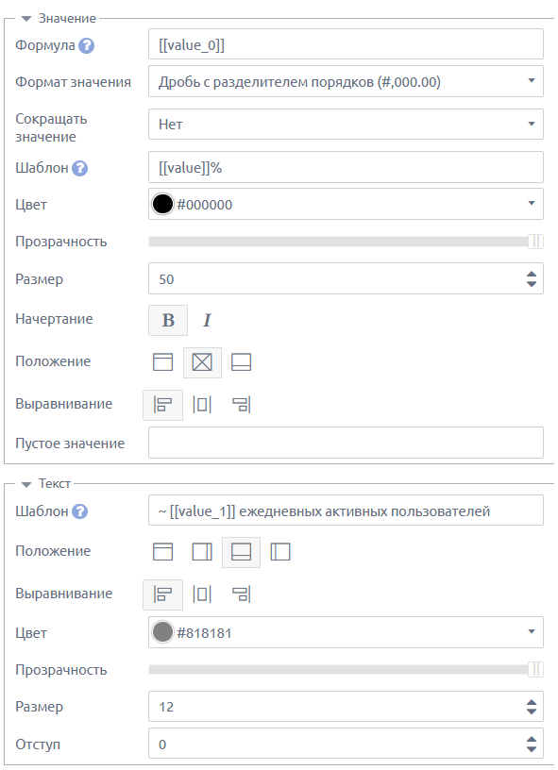This screenshot has height=770, width=558.
Task: Set value position to top
Action: (x=163, y=362)
